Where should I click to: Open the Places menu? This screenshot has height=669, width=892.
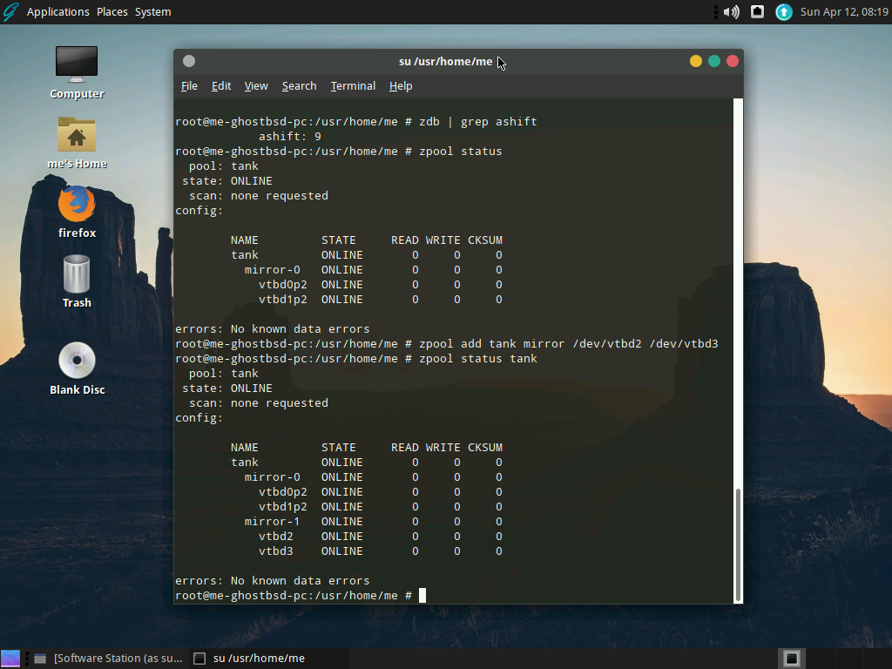point(111,11)
